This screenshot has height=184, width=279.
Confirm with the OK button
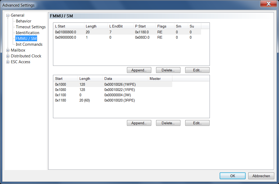(233, 176)
